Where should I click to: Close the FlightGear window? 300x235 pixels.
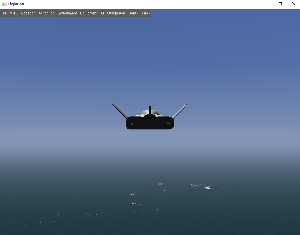[294, 4]
